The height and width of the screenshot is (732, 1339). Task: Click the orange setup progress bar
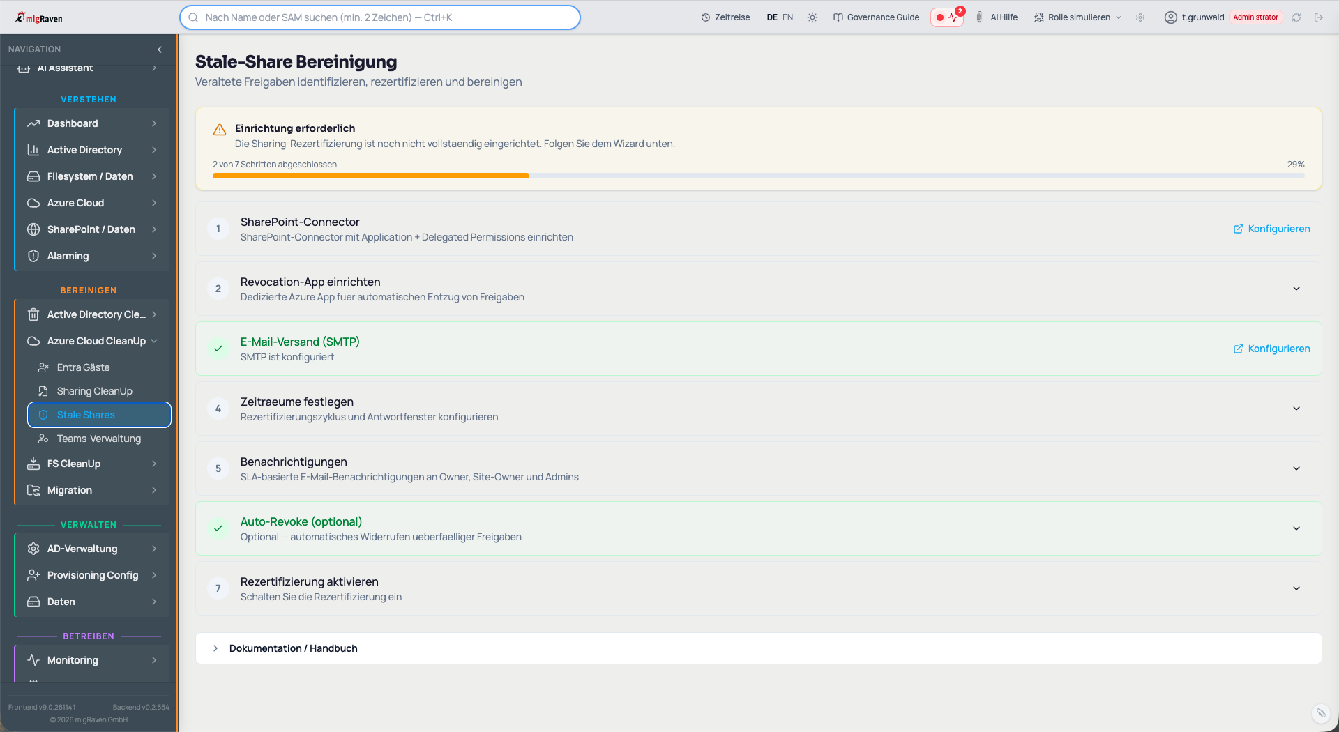pos(371,176)
